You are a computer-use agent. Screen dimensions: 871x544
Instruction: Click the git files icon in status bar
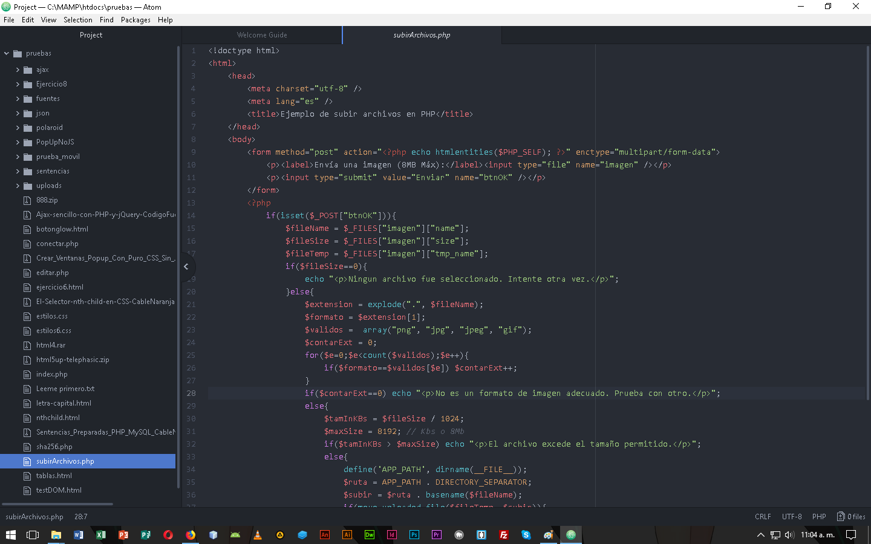851,517
